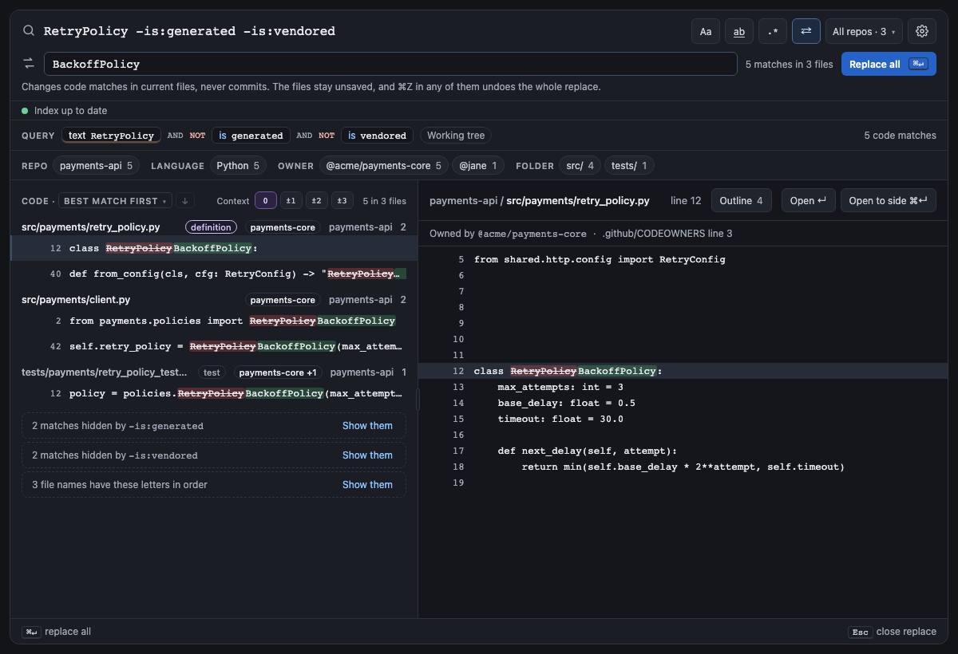
Task: Click the panel divider handle
Action: click(418, 400)
